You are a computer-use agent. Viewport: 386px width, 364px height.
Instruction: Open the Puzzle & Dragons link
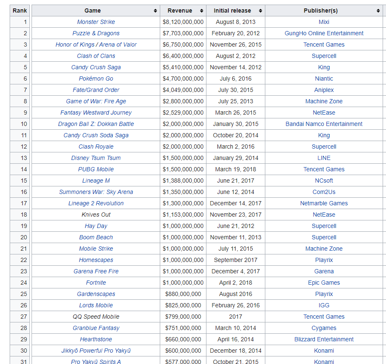click(x=96, y=33)
